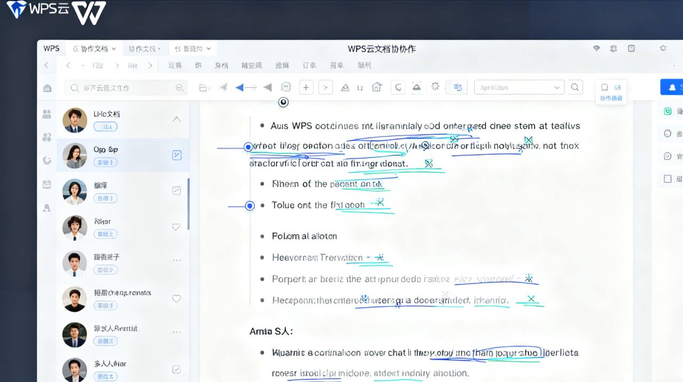Switch to the 编辑 menu tab
683x382 pixels.
pyautogui.click(x=282, y=65)
